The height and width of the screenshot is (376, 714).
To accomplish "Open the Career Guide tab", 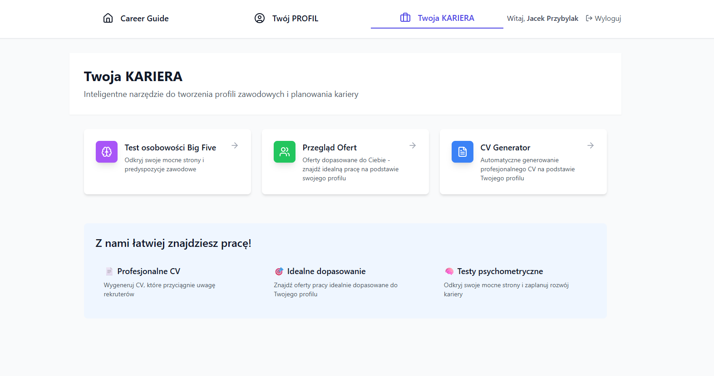I will point(136,19).
